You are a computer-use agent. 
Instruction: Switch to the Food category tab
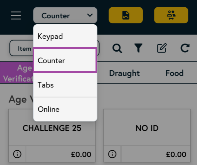174,73
